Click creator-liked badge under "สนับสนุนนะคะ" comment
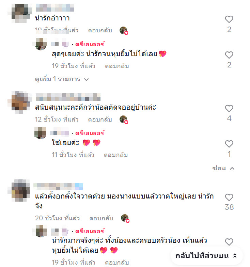This screenshot has height=267, width=250. [x=124, y=120]
